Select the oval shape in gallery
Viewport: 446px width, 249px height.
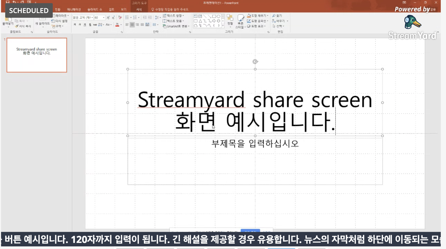tap(219, 16)
